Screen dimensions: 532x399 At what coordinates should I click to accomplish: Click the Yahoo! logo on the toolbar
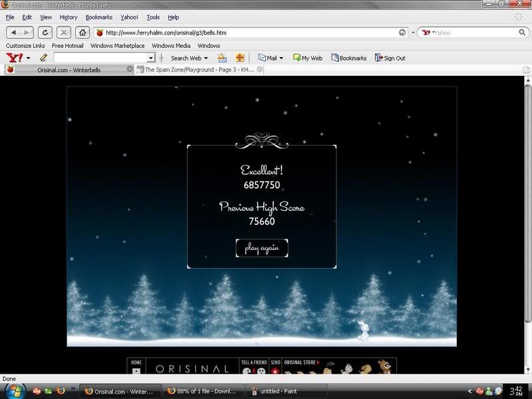(x=15, y=58)
